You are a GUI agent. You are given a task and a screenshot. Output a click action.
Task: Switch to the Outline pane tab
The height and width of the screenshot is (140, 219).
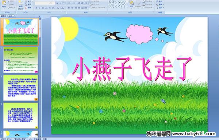point(10,16)
